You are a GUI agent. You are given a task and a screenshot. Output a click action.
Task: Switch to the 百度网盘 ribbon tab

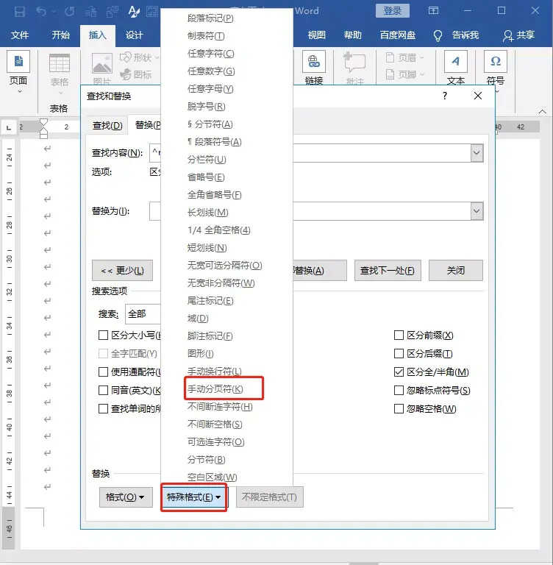tap(398, 35)
